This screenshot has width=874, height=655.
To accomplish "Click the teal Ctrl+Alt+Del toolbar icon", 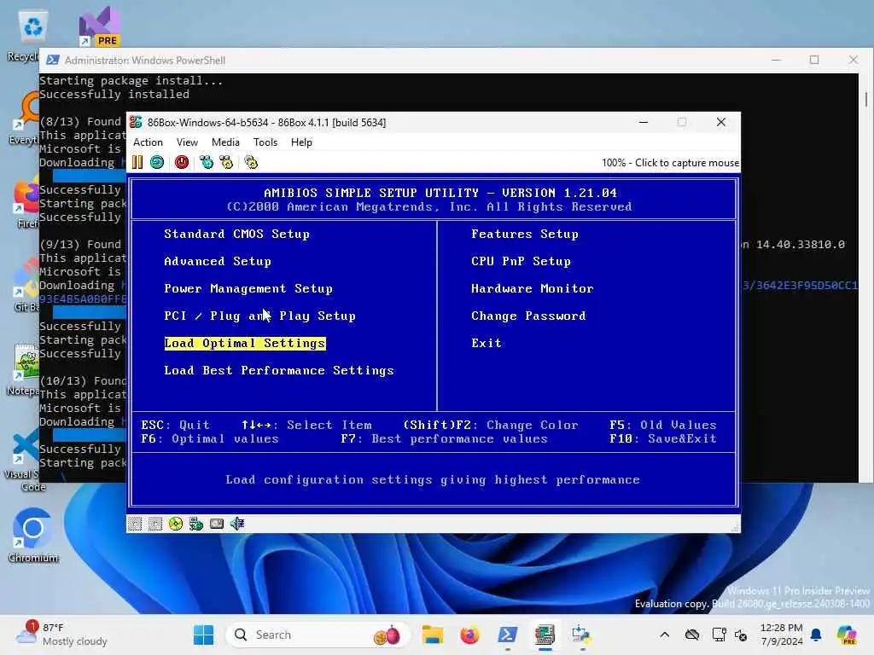I will pyautogui.click(x=207, y=162).
